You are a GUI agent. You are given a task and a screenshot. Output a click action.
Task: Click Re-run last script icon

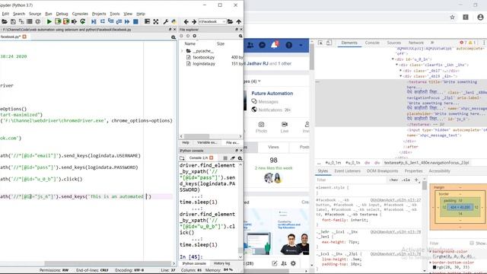click(83, 21)
